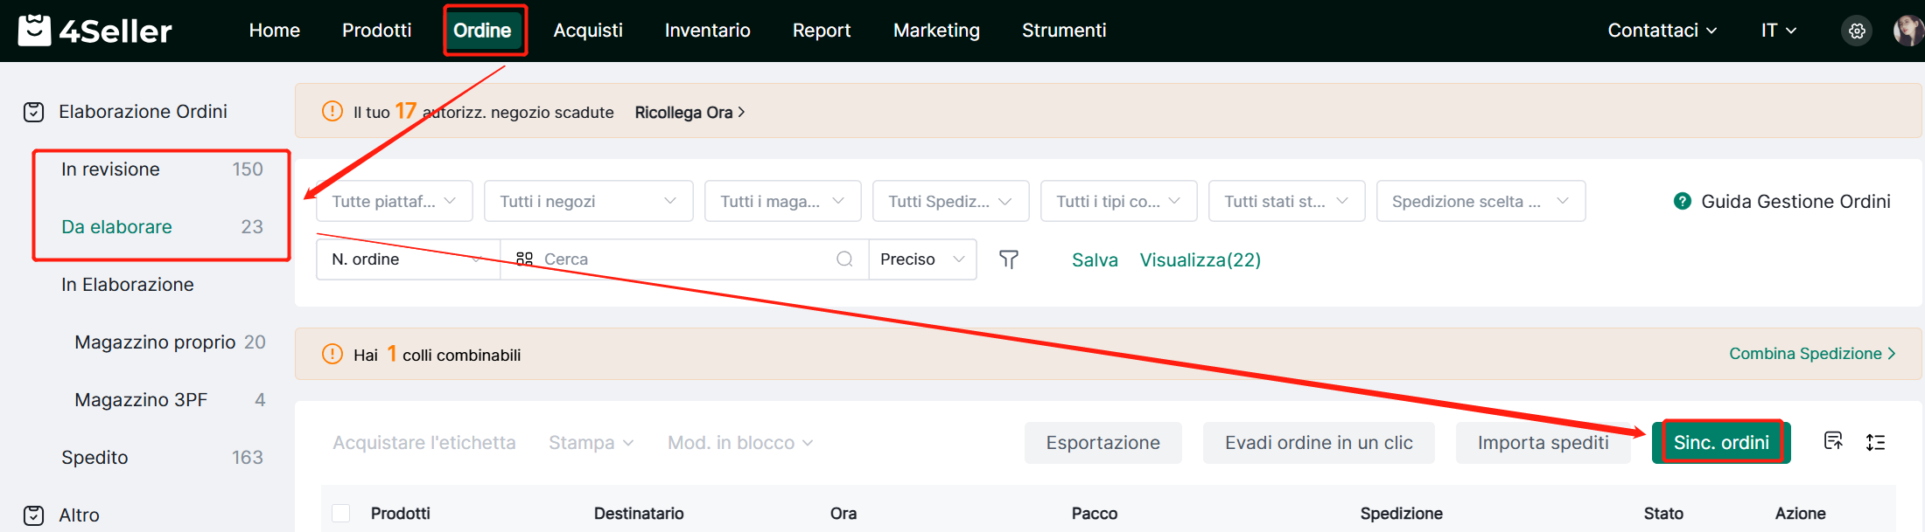The height and width of the screenshot is (532, 1925).
Task: Click the row spacing icon
Action: click(1875, 442)
